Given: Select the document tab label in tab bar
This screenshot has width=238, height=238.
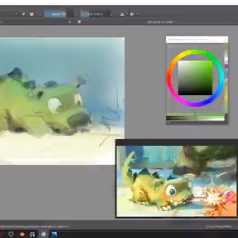Looking at the screenshot, I should (161, 22).
